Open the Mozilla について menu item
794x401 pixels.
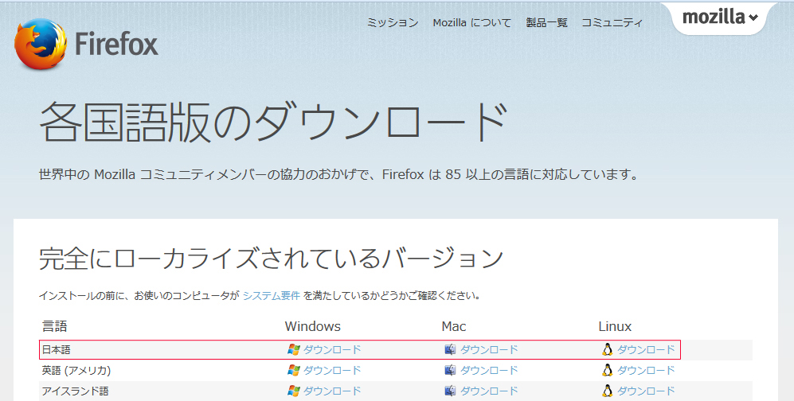pos(472,23)
